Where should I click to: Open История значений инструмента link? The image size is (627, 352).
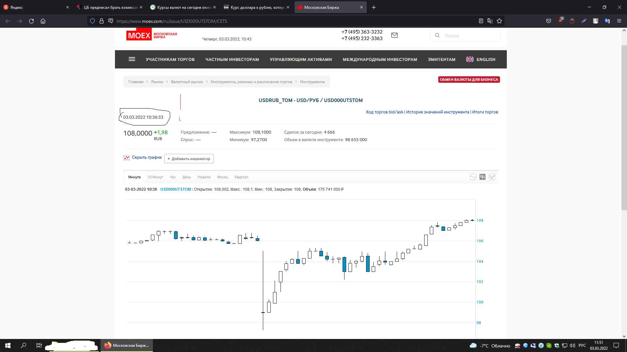tap(438, 112)
